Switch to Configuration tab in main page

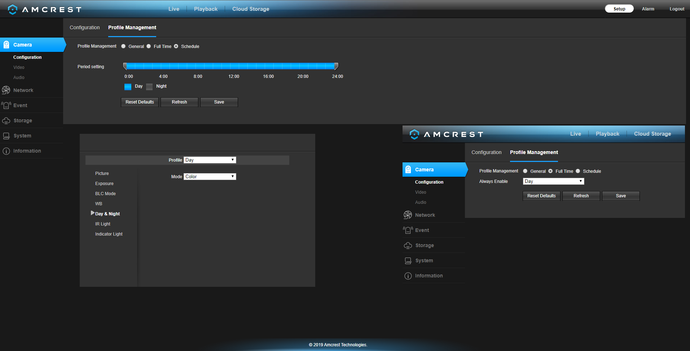point(85,27)
